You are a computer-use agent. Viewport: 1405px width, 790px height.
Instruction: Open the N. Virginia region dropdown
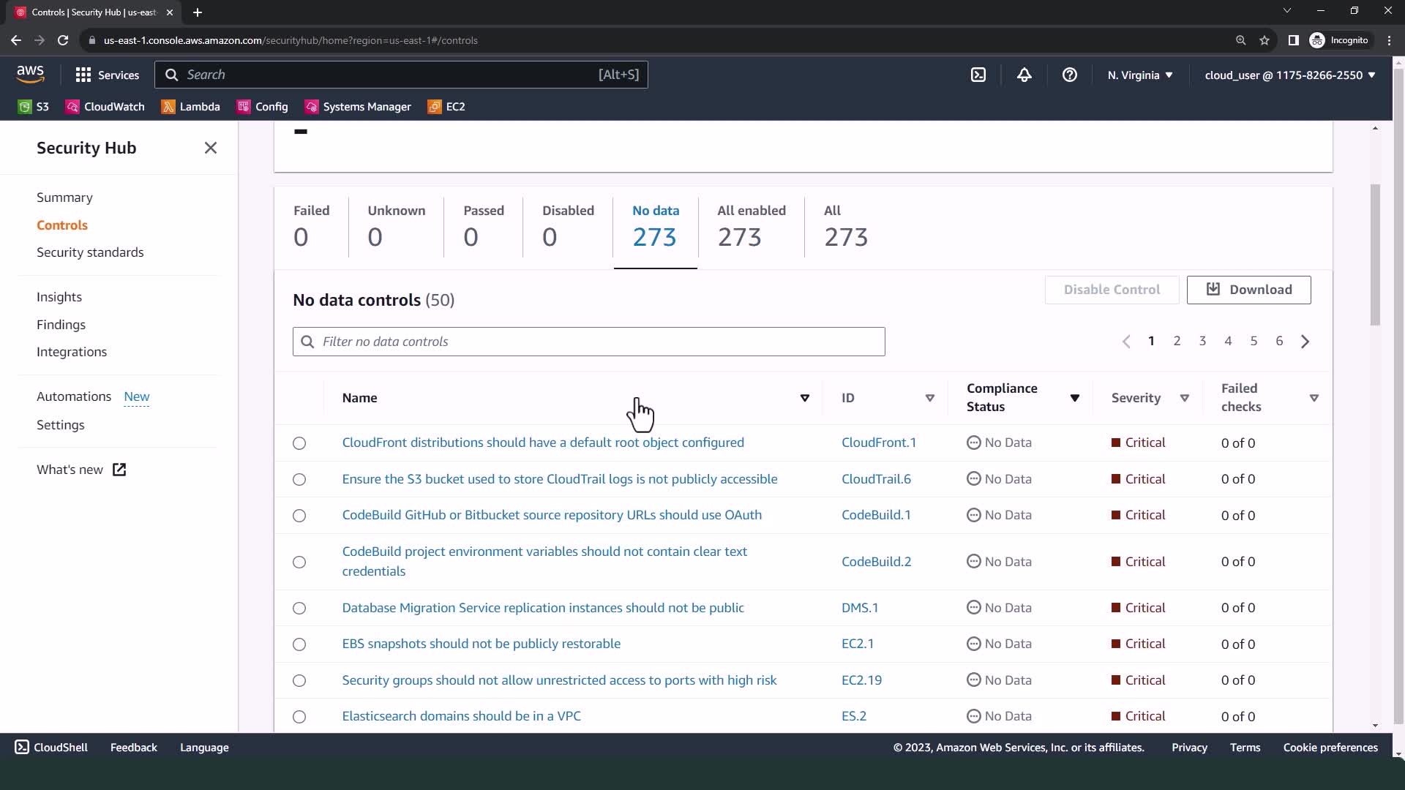(x=1139, y=75)
